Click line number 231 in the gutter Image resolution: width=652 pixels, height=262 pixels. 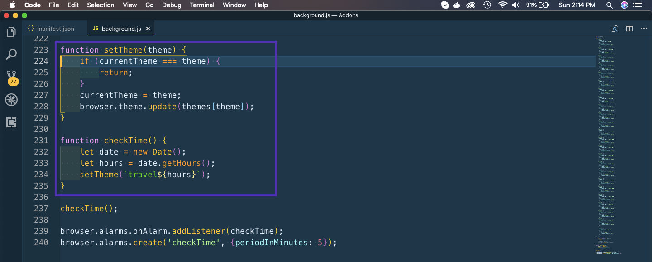click(41, 141)
